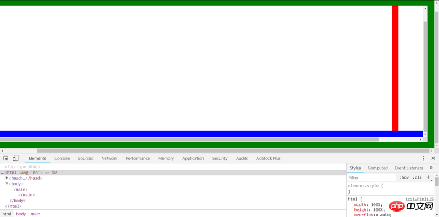Click the outer page horizontal scrollbar thumb

pos(233,151)
